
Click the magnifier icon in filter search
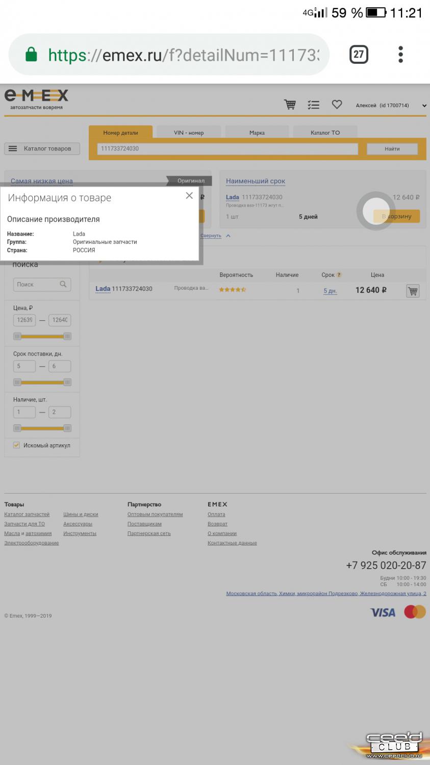point(63,284)
